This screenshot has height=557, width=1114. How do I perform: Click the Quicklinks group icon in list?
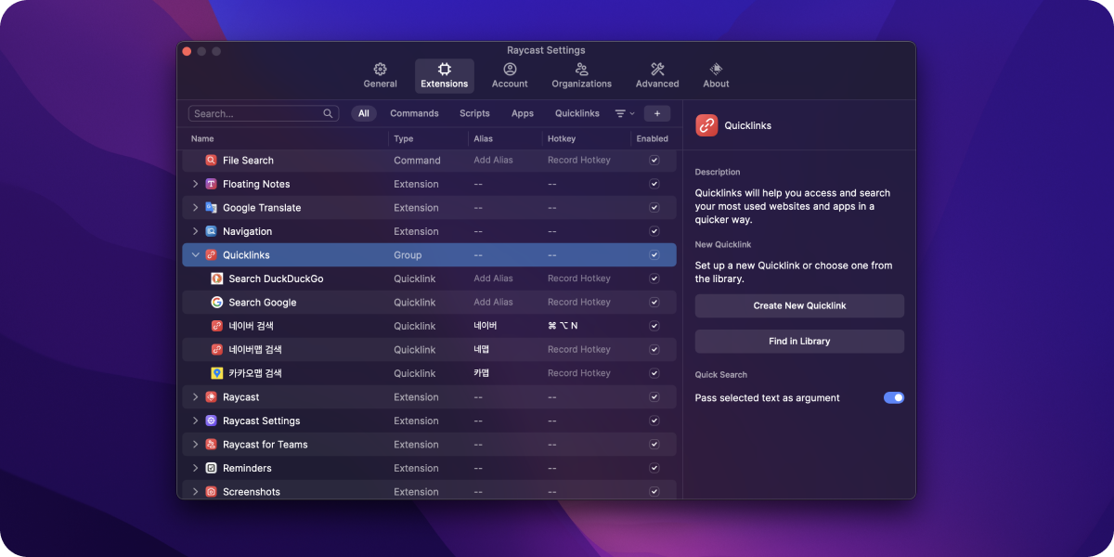[x=211, y=255]
